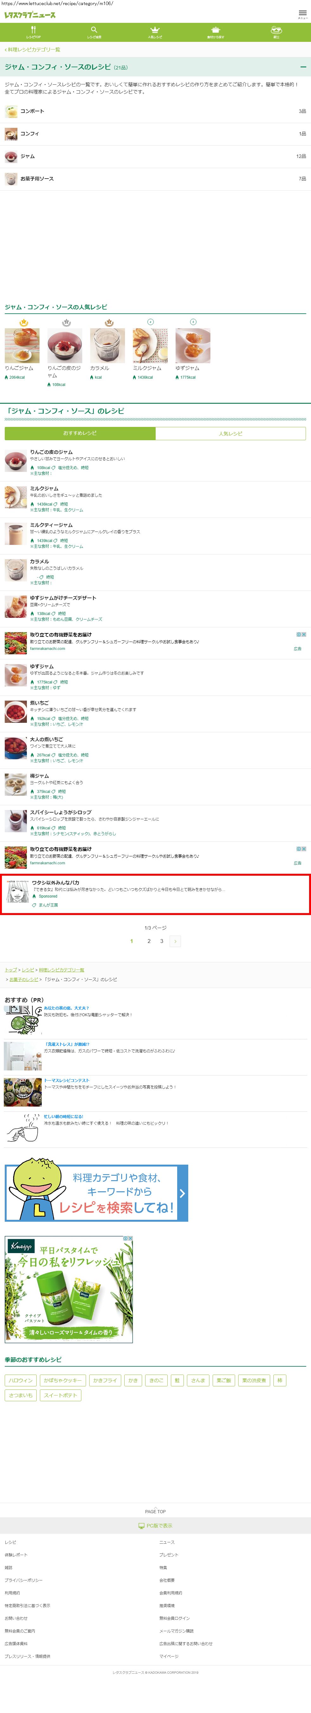Click the レタスクラブニュース logo
Screen dimensions: 311x1713
click(x=30, y=15)
